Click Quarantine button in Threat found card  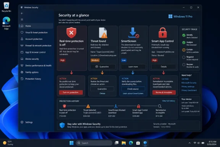[x=103, y=67]
